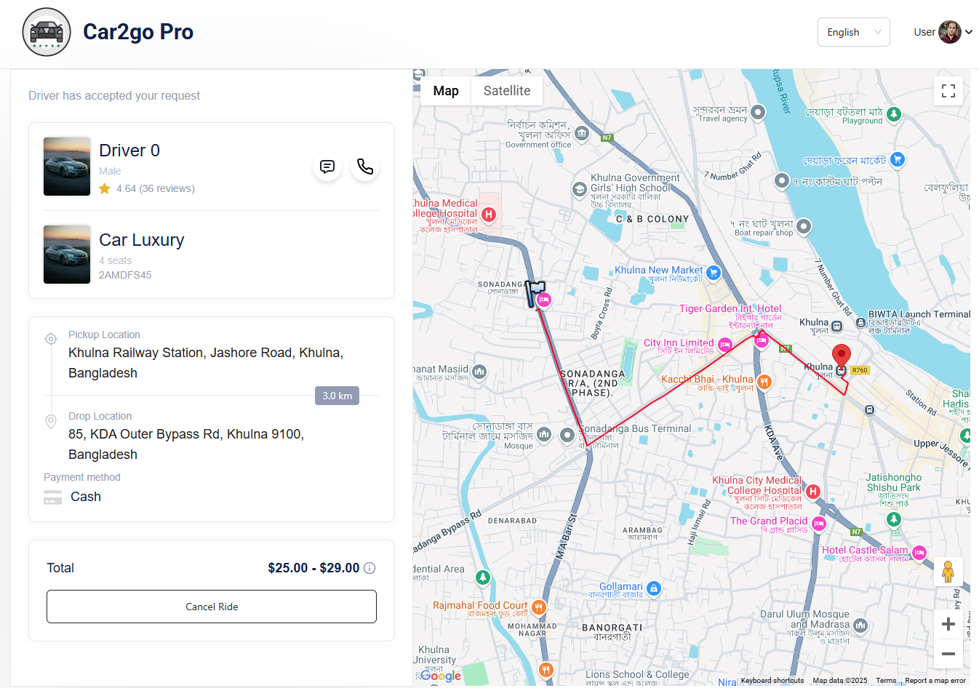Open the chat message to driver icon

pyautogui.click(x=327, y=167)
